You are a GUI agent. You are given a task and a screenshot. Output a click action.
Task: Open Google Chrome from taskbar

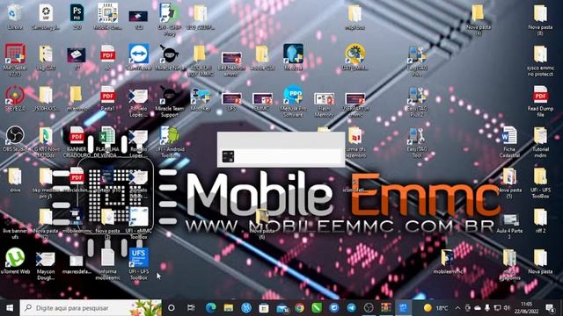299,308
